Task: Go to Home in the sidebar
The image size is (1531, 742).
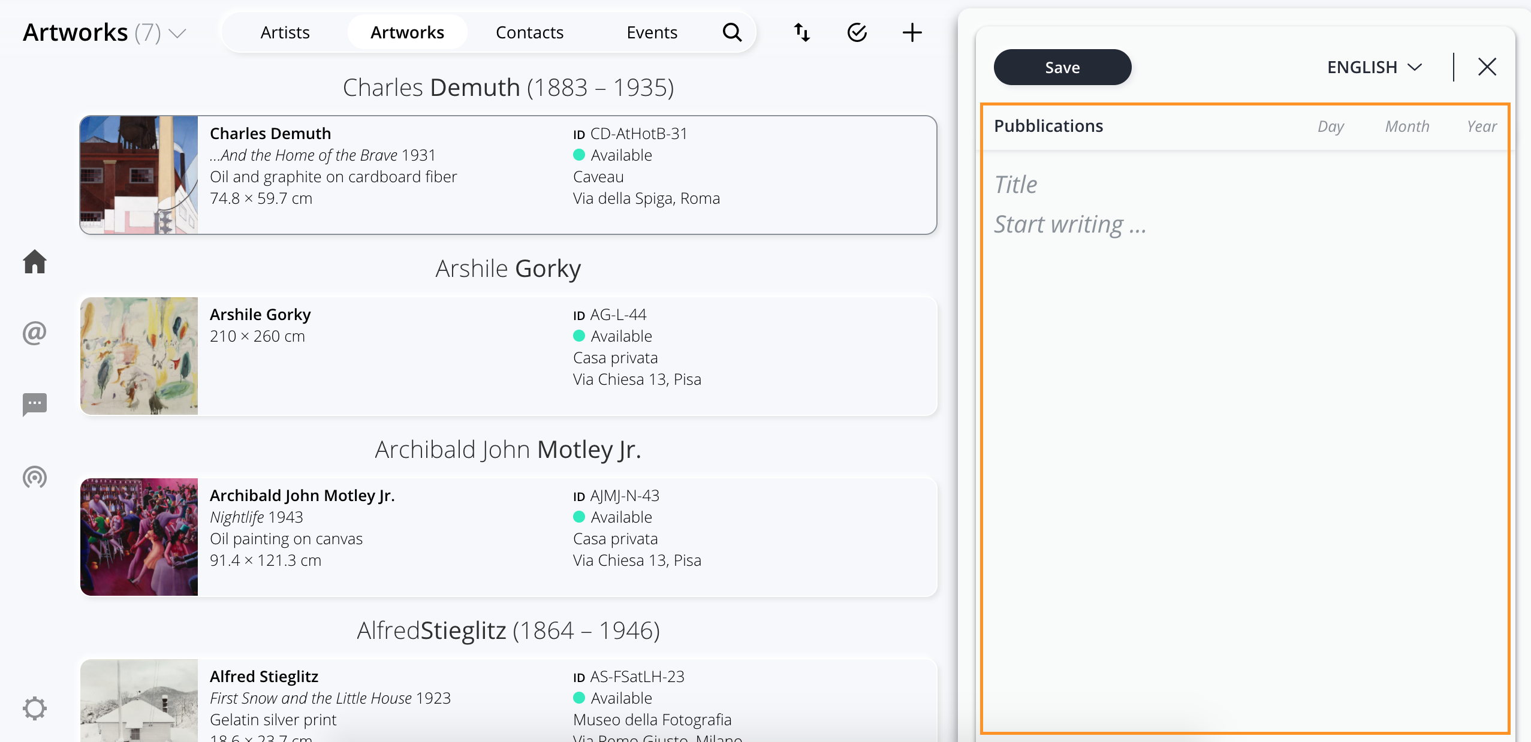Action: (35, 262)
